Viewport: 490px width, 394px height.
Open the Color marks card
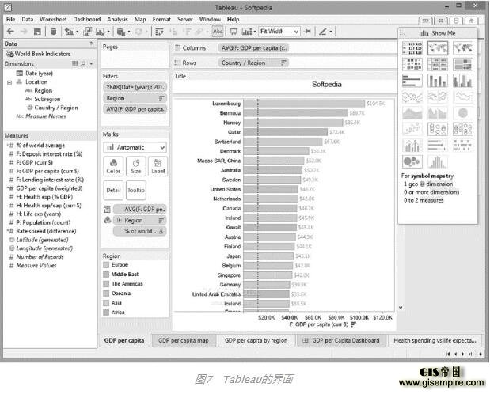(x=113, y=166)
